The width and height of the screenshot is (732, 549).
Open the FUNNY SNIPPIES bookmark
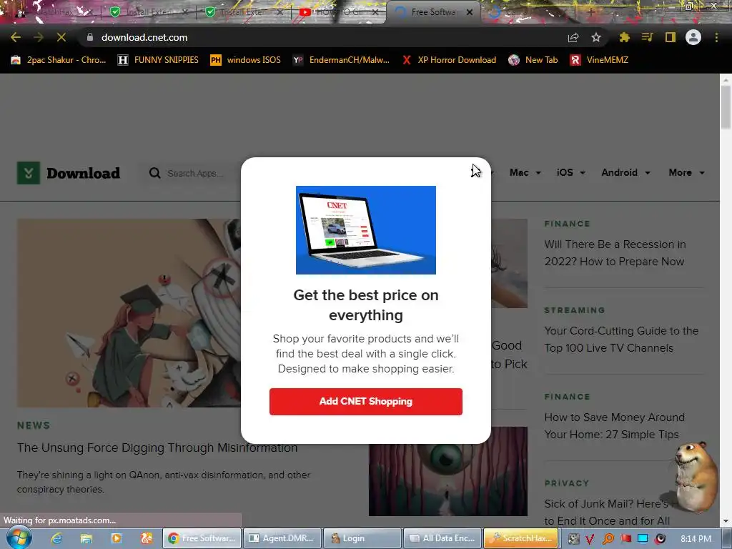[158, 60]
